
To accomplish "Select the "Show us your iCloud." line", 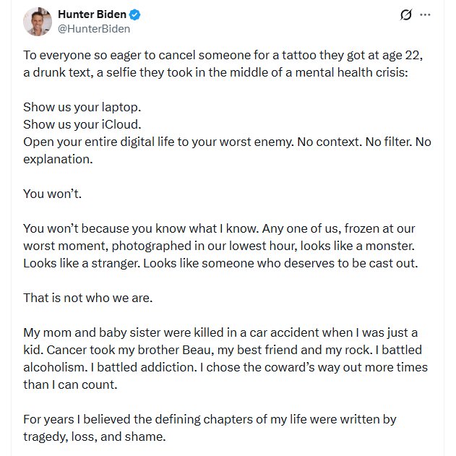I will [x=82, y=124].
